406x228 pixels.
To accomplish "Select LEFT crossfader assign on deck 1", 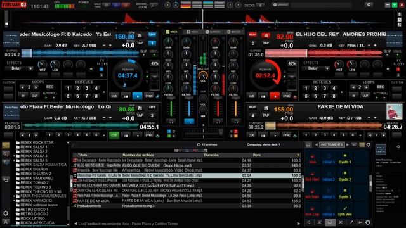I will (152, 35).
